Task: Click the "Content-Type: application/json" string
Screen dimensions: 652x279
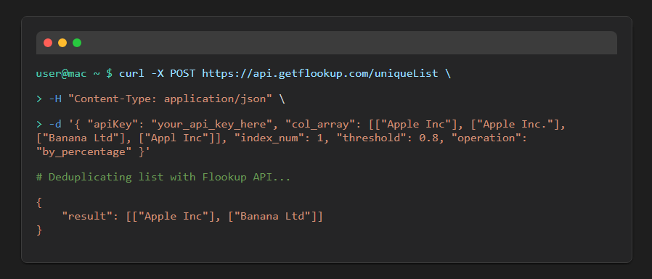Action: [x=170, y=99]
